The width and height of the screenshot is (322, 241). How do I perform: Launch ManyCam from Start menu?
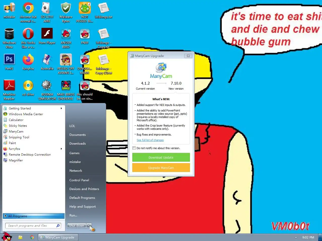(34, 131)
